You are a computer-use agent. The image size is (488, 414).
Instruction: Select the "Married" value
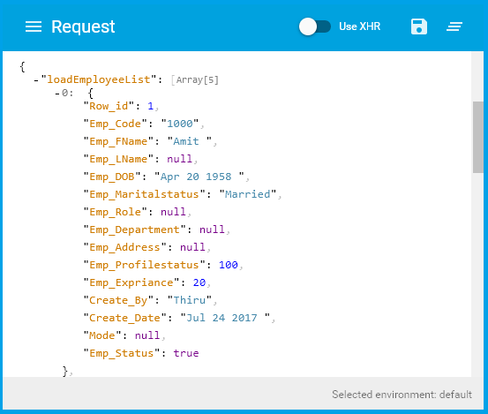coord(248,194)
